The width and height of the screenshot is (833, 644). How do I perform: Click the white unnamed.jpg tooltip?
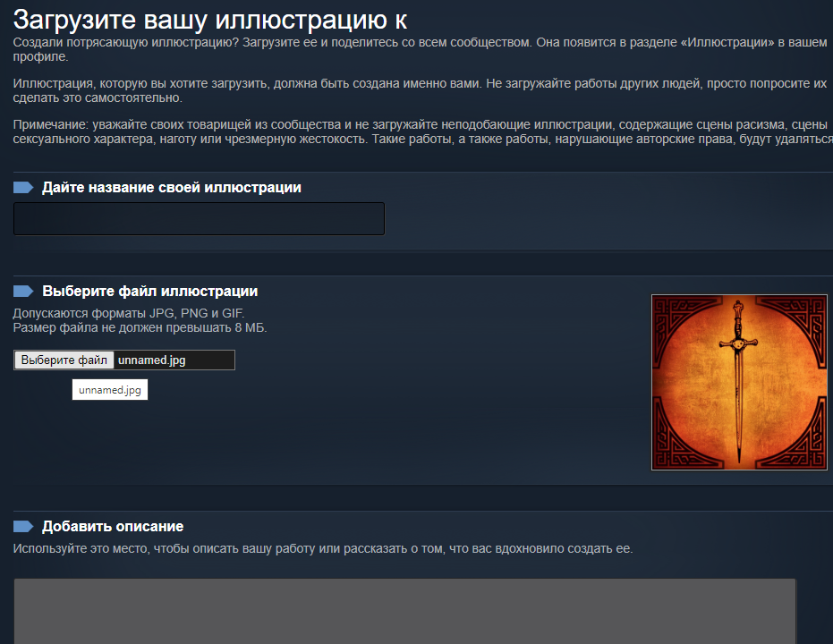pyautogui.click(x=109, y=390)
